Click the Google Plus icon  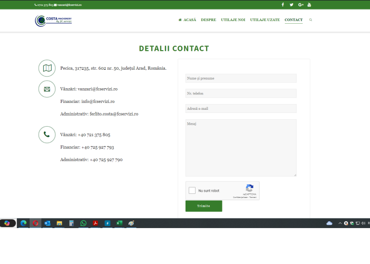pyautogui.click(x=301, y=5)
